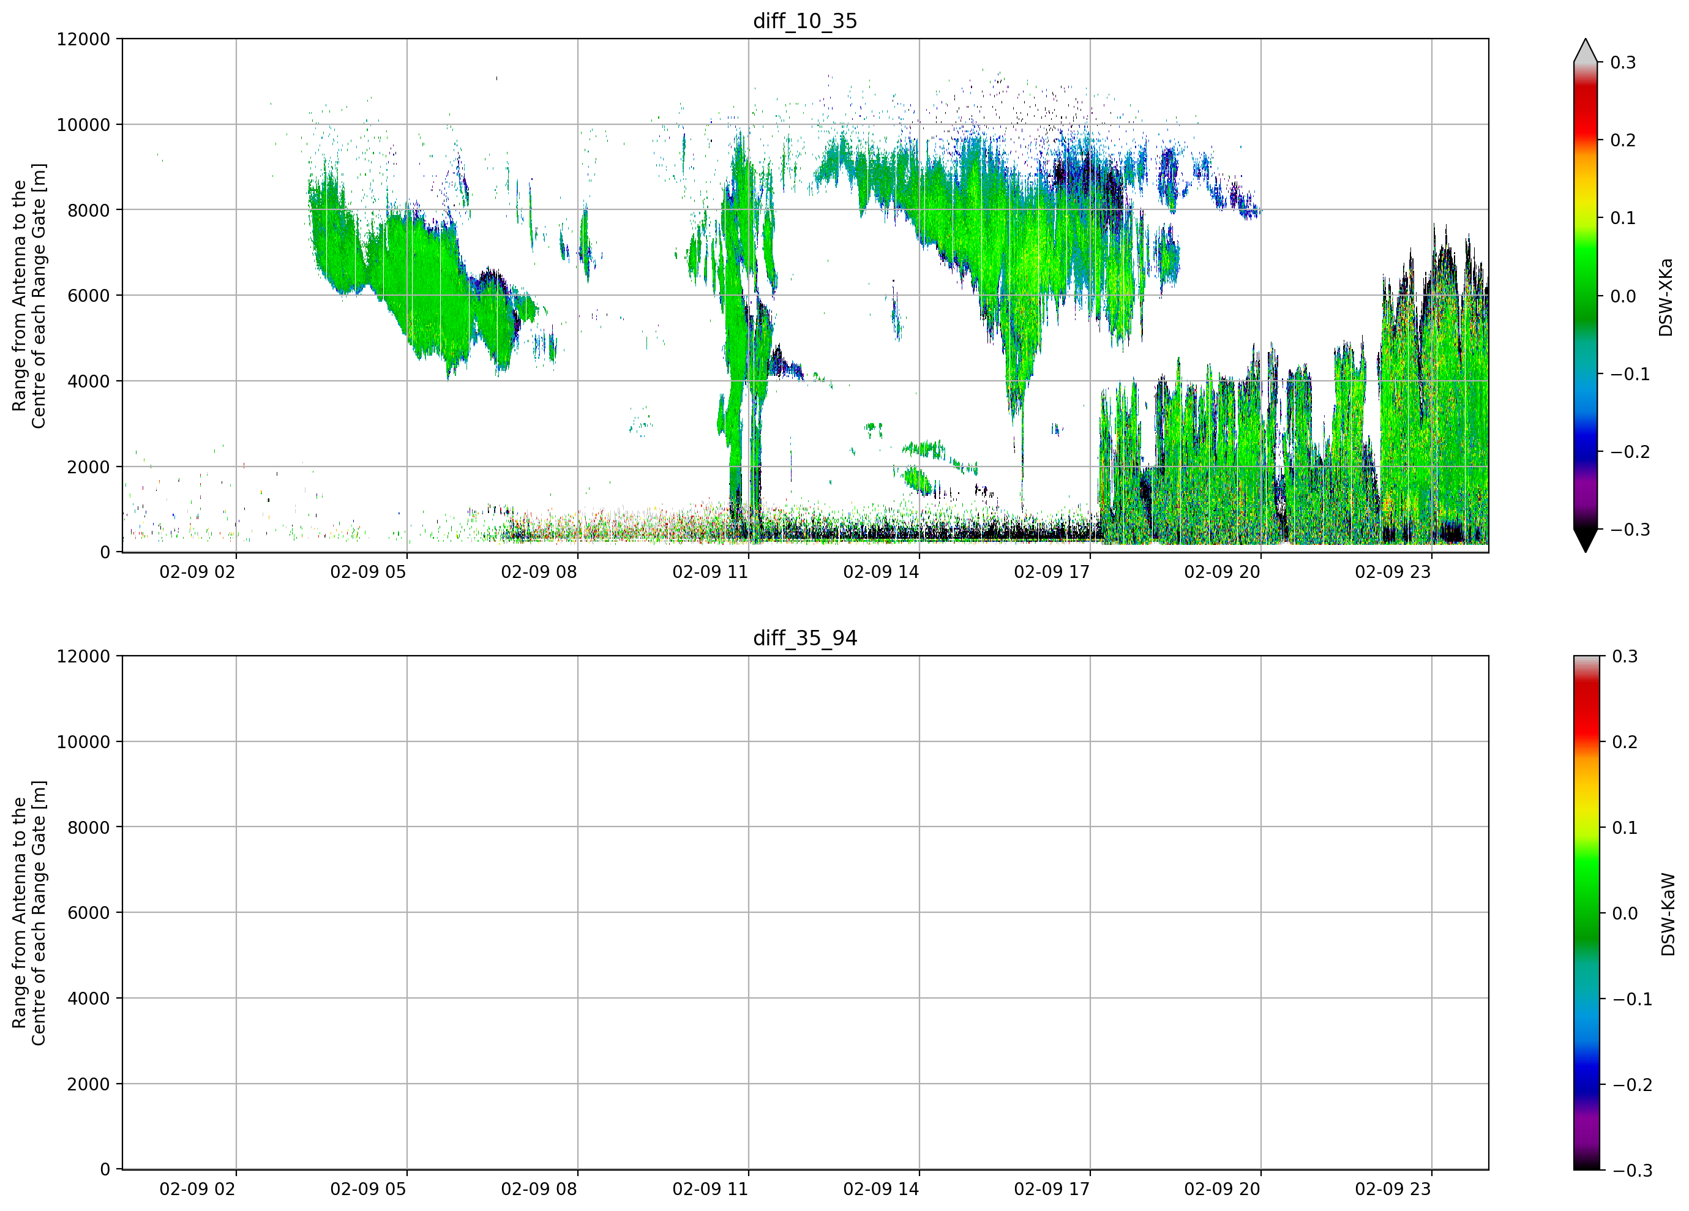
Task: Click the -0.1 tick on the DSW-KaW colorbar
Action: 1631,1000
